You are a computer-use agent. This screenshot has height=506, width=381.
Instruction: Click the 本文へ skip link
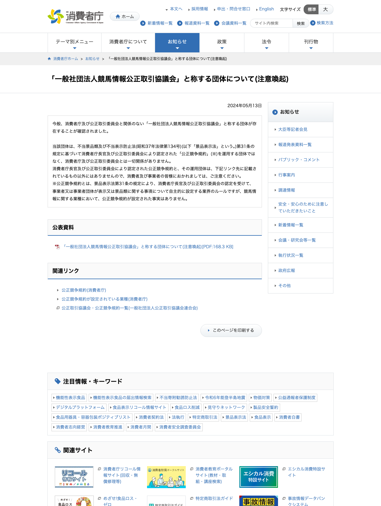coord(176,9)
